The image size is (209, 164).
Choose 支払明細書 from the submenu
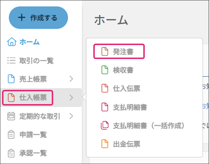point(130,107)
